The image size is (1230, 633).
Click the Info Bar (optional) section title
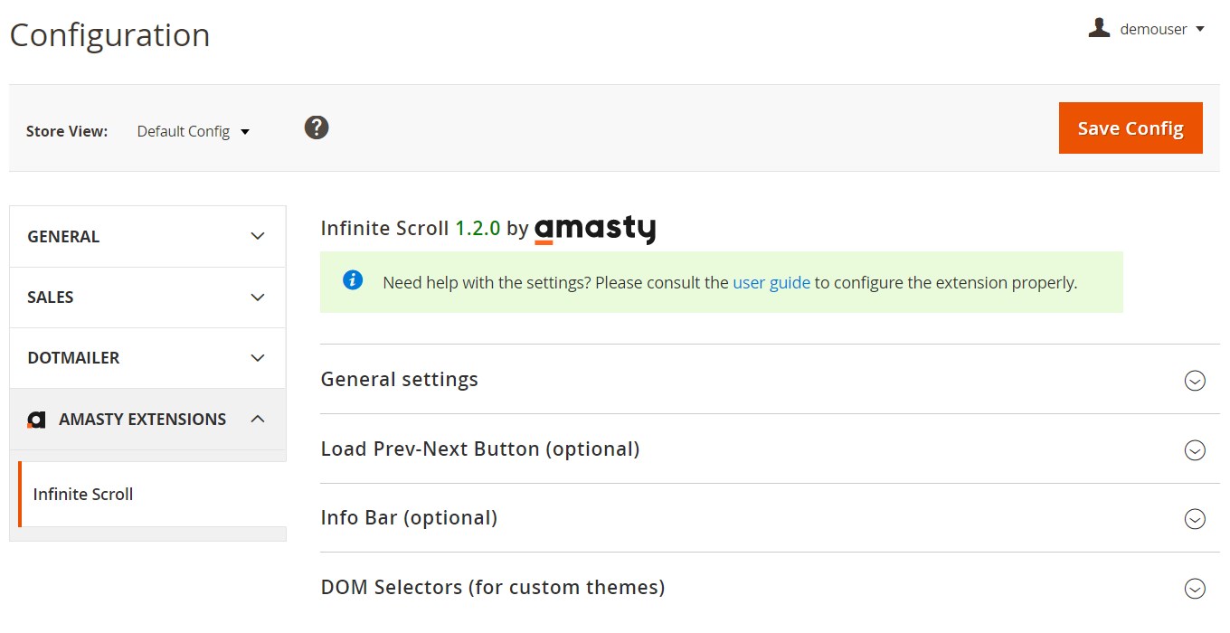pyautogui.click(x=409, y=518)
